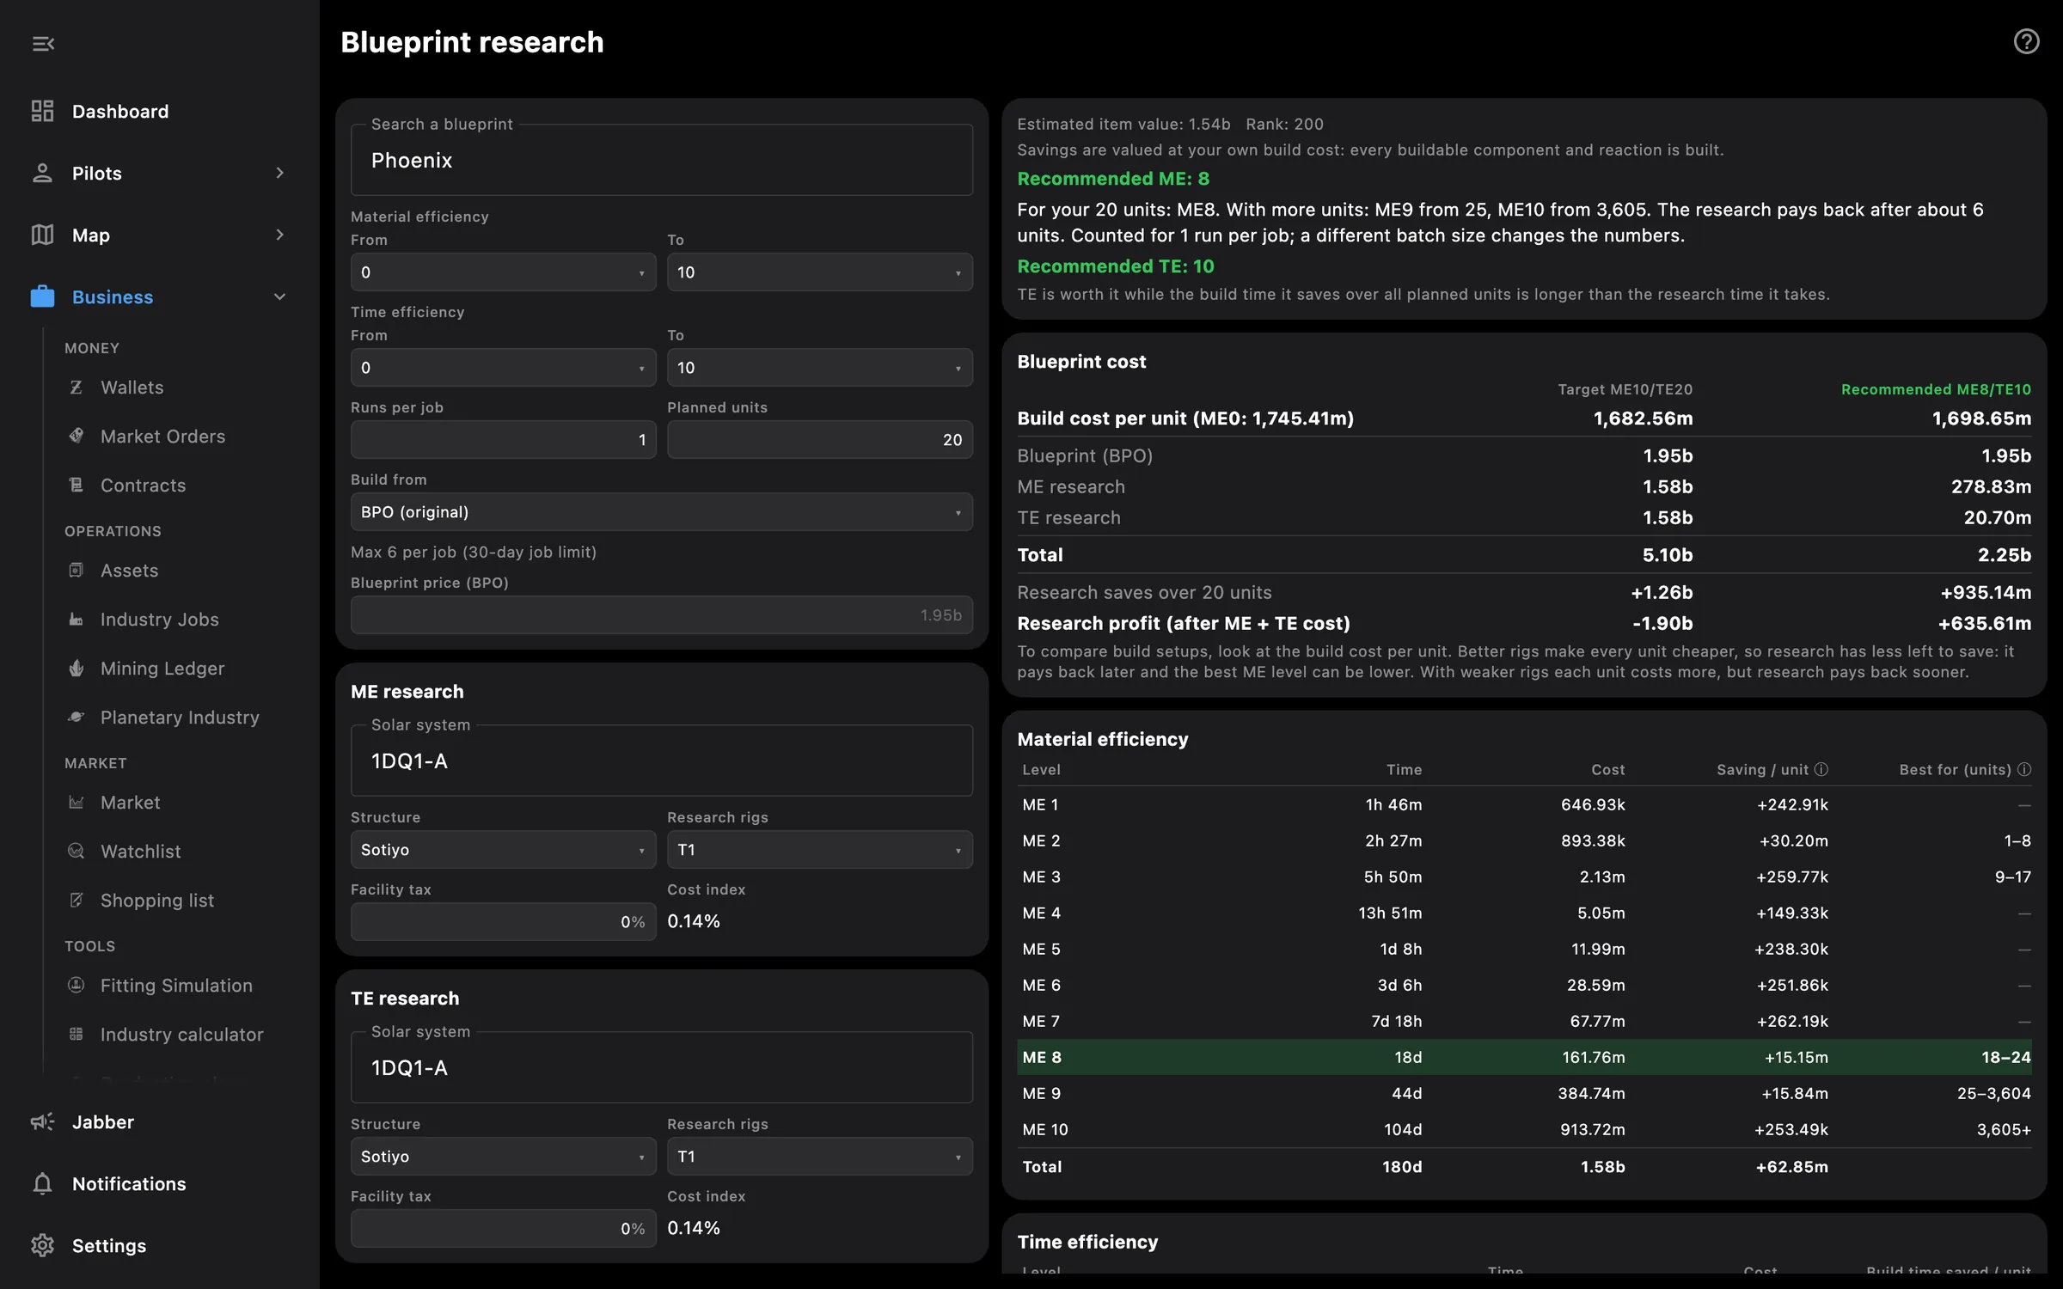Click the Wallets ISK icon

(x=77, y=388)
